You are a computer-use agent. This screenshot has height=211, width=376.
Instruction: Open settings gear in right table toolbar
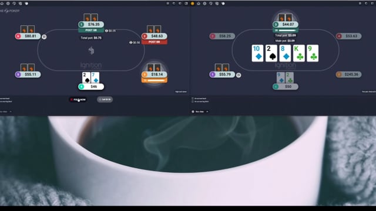204,4
